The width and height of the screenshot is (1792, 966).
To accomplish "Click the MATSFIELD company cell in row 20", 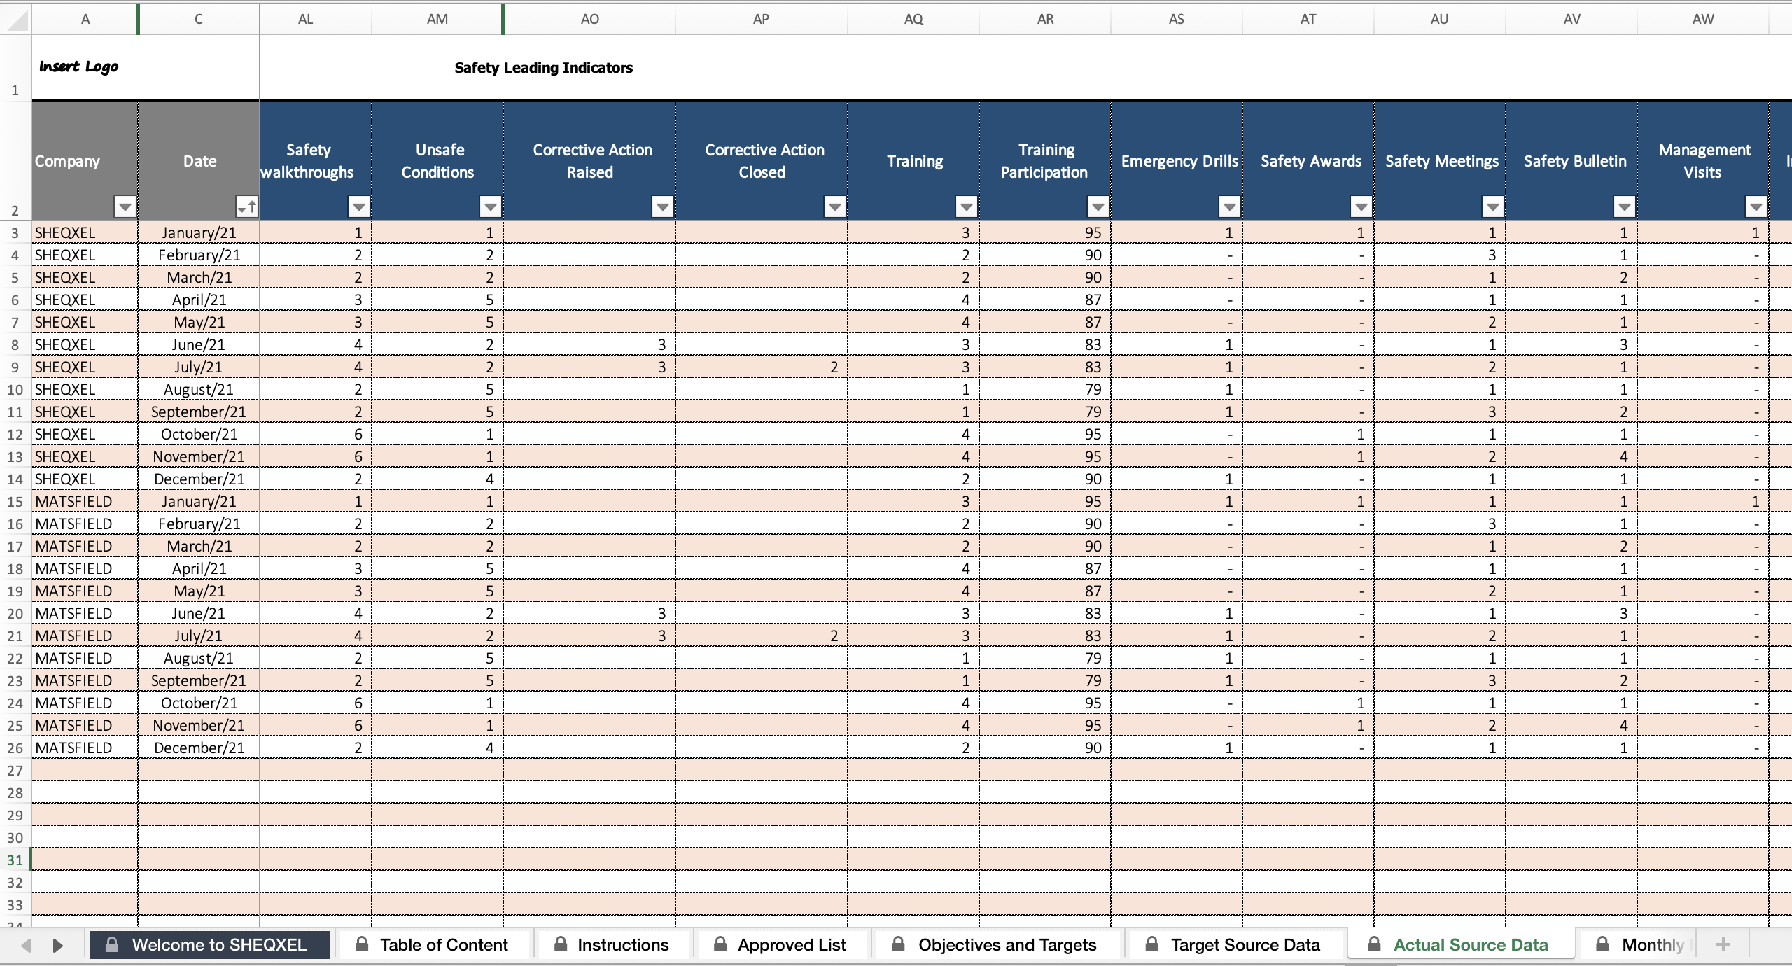I will coord(85,613).
